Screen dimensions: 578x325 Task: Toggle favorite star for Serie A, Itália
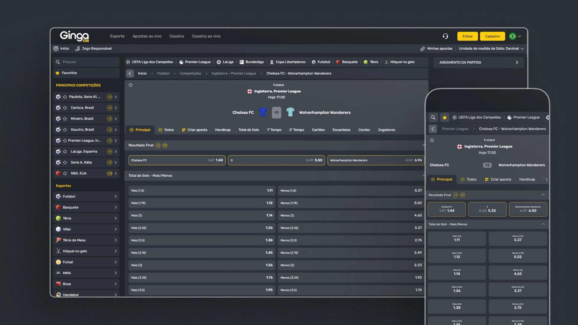[65, 162]
